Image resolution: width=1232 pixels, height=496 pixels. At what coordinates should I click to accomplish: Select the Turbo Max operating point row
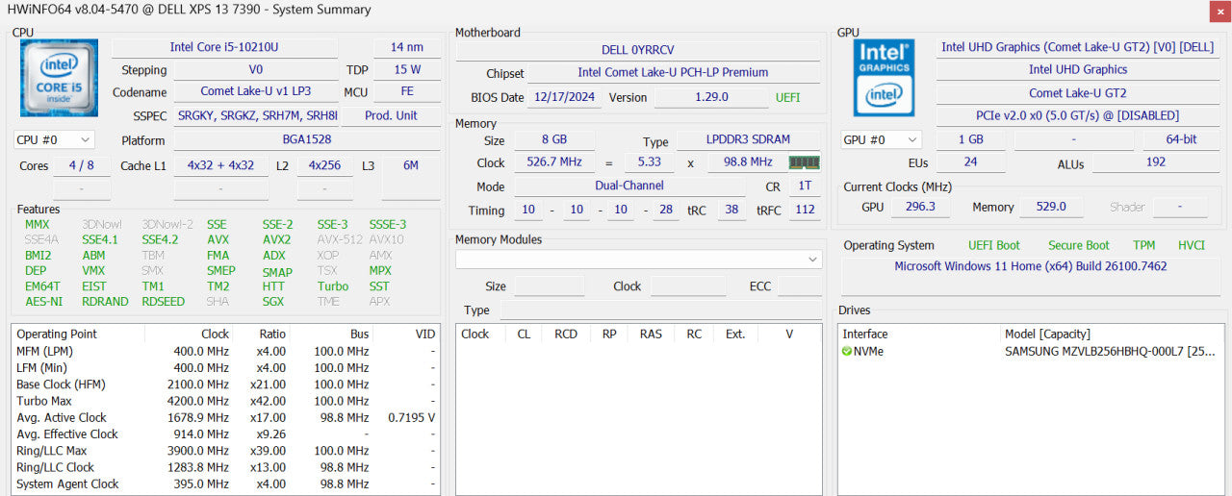[x=225, y=401]
